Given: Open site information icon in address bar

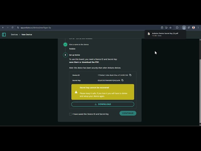Looking at the screenshot, I should click(x=18, y=28).
